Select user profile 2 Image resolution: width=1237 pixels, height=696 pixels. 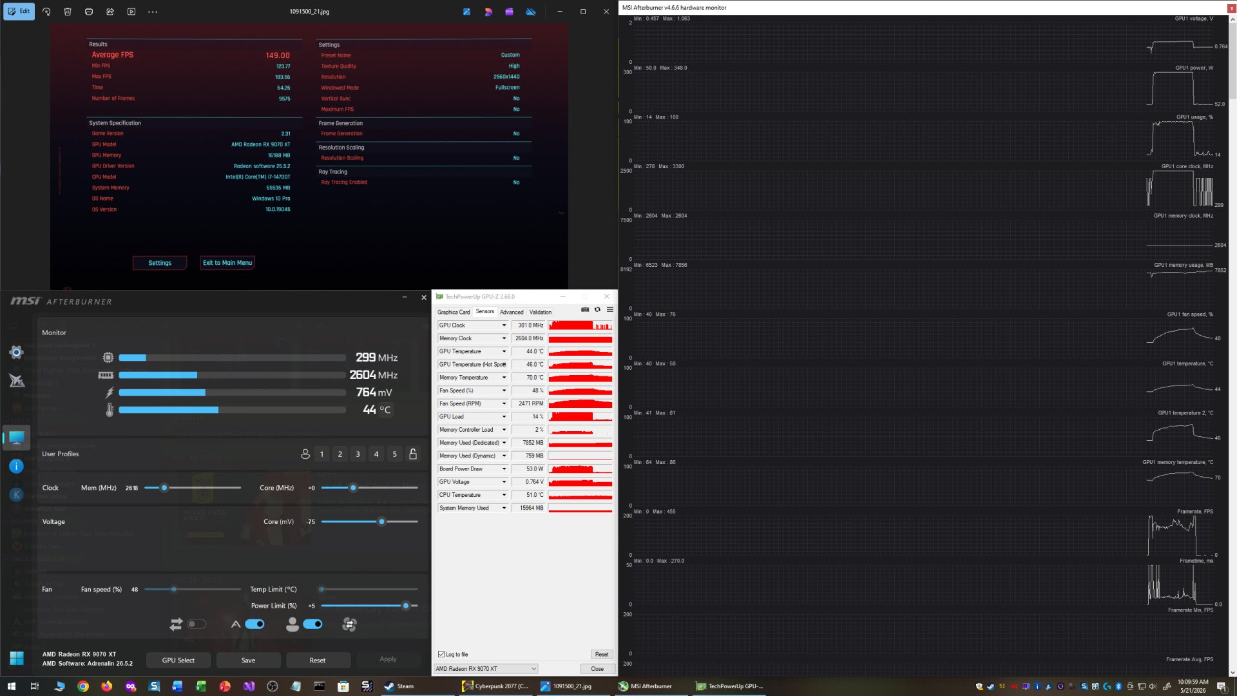(x=340, y=454)
